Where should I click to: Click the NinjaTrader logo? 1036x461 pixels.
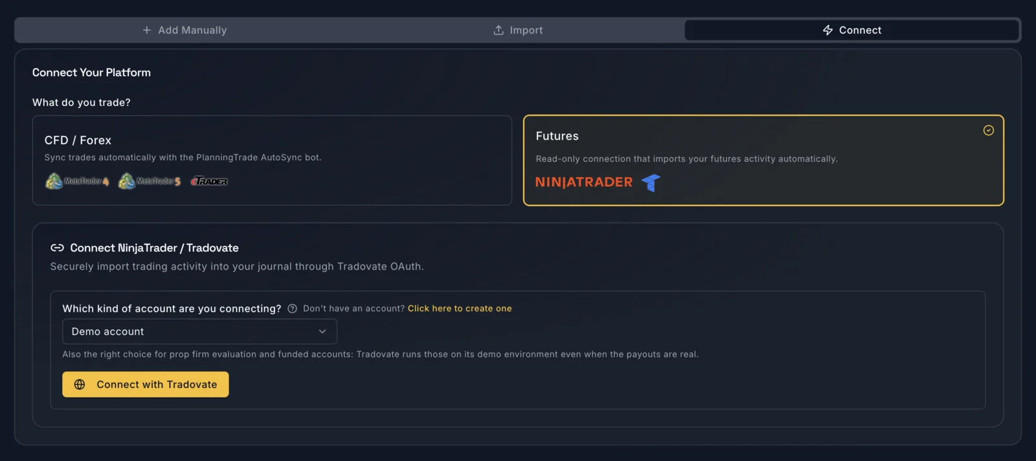pos(583,182)
